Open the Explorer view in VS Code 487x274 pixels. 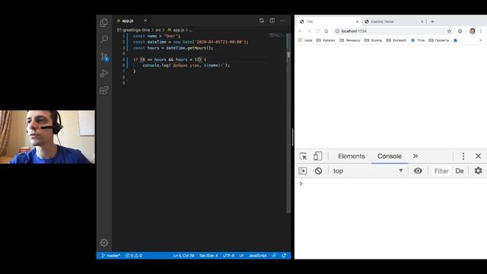tap(104, 22)
